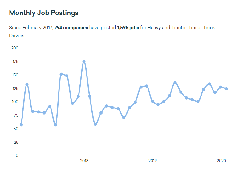Click the bold "1,595 jobs" text
235x172 pixels.
(x=128, y=28)
